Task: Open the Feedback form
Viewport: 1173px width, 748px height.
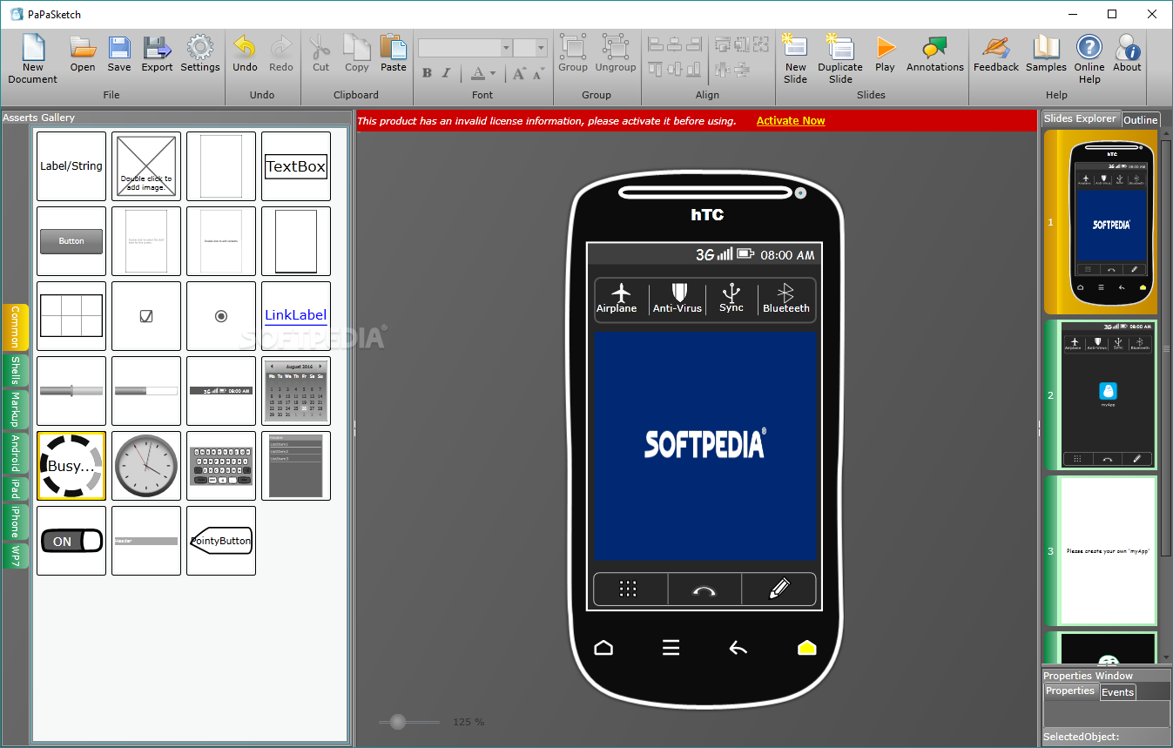Action: [996, 53]
